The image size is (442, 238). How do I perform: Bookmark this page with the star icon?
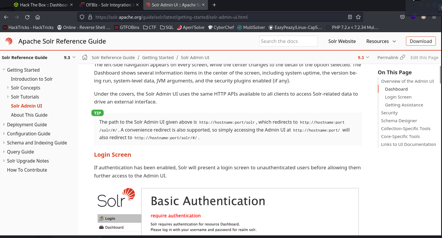[358, 17]
